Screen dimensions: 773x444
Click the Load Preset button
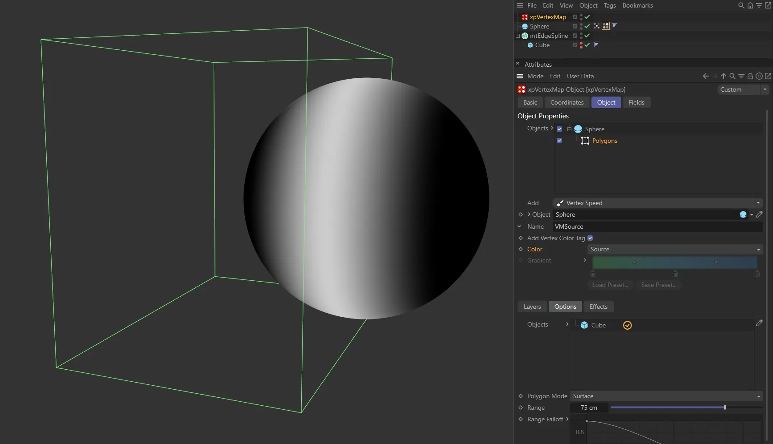[610, 285]
